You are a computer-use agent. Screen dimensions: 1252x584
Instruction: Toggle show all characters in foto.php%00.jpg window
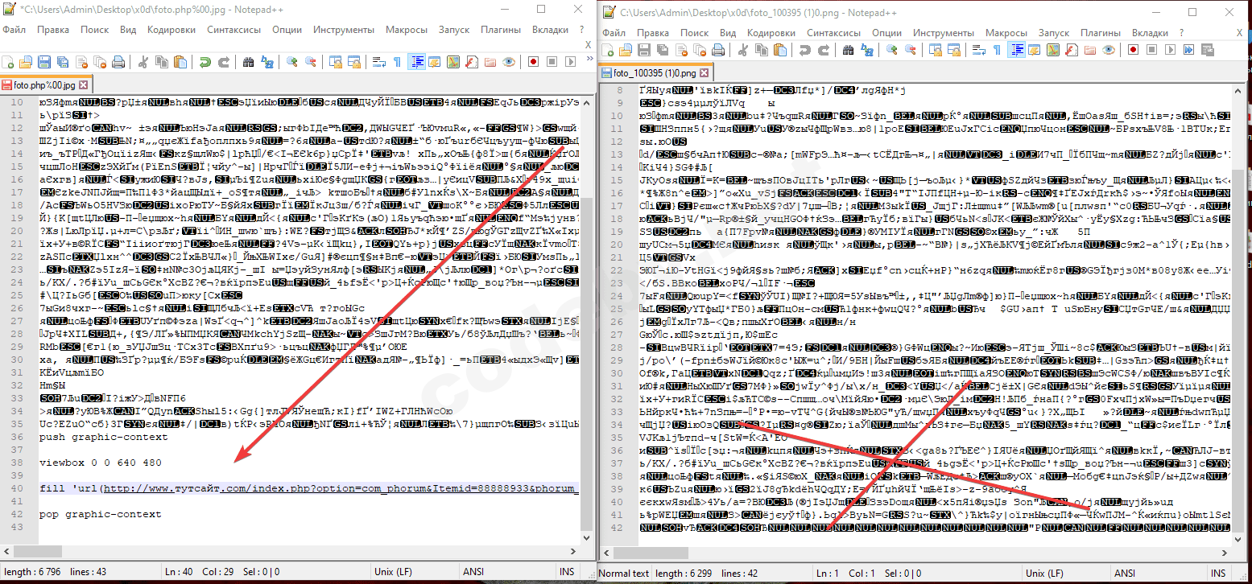click(397, 62)
